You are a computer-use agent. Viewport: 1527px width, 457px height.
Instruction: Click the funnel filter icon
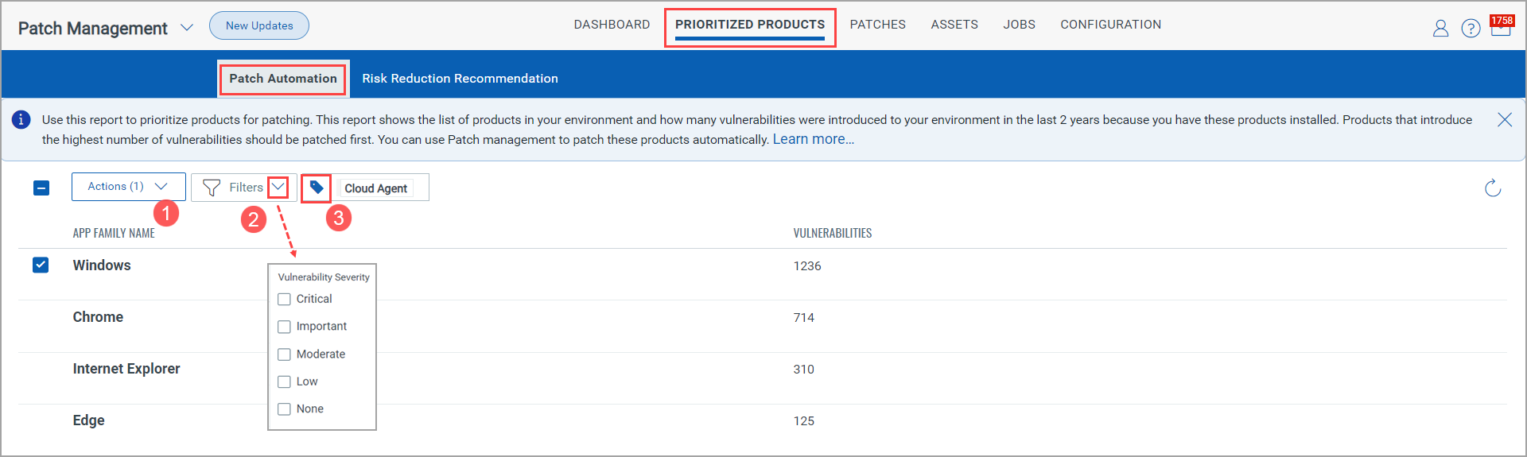coord(212,188)
